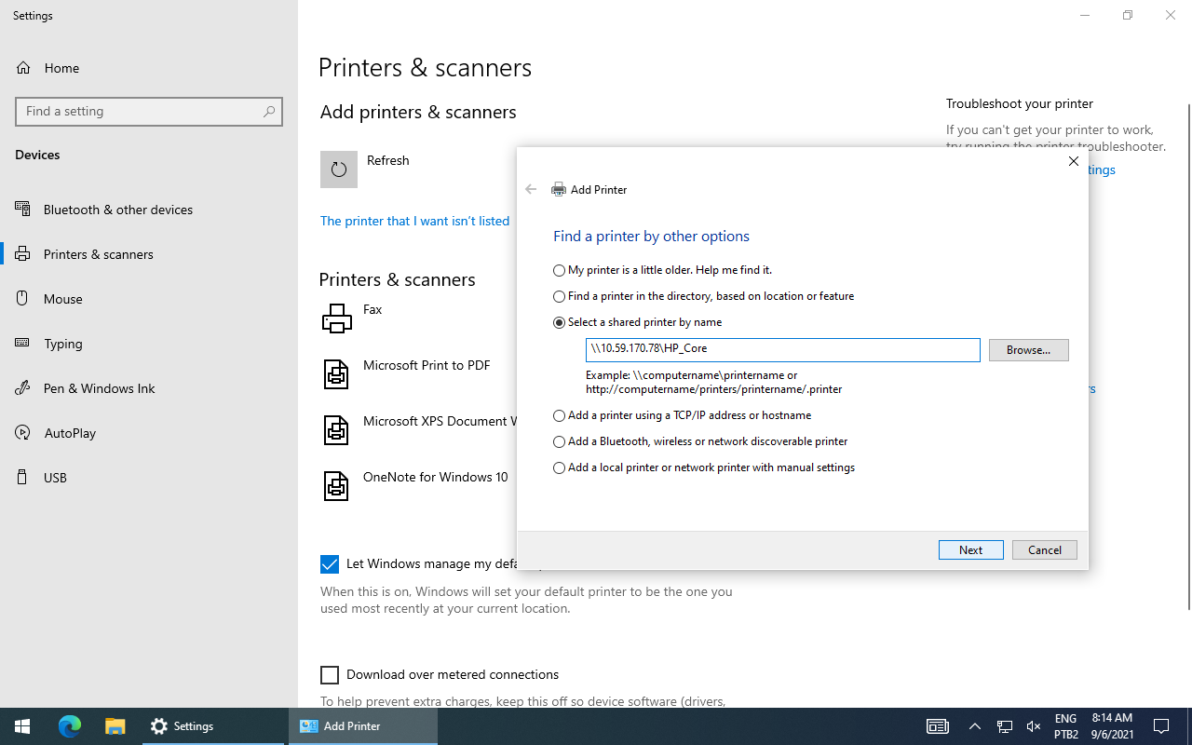Select 'My printer is a little older' option
The height and width of the screenshot is (745, 1192).
pos(559,270)
